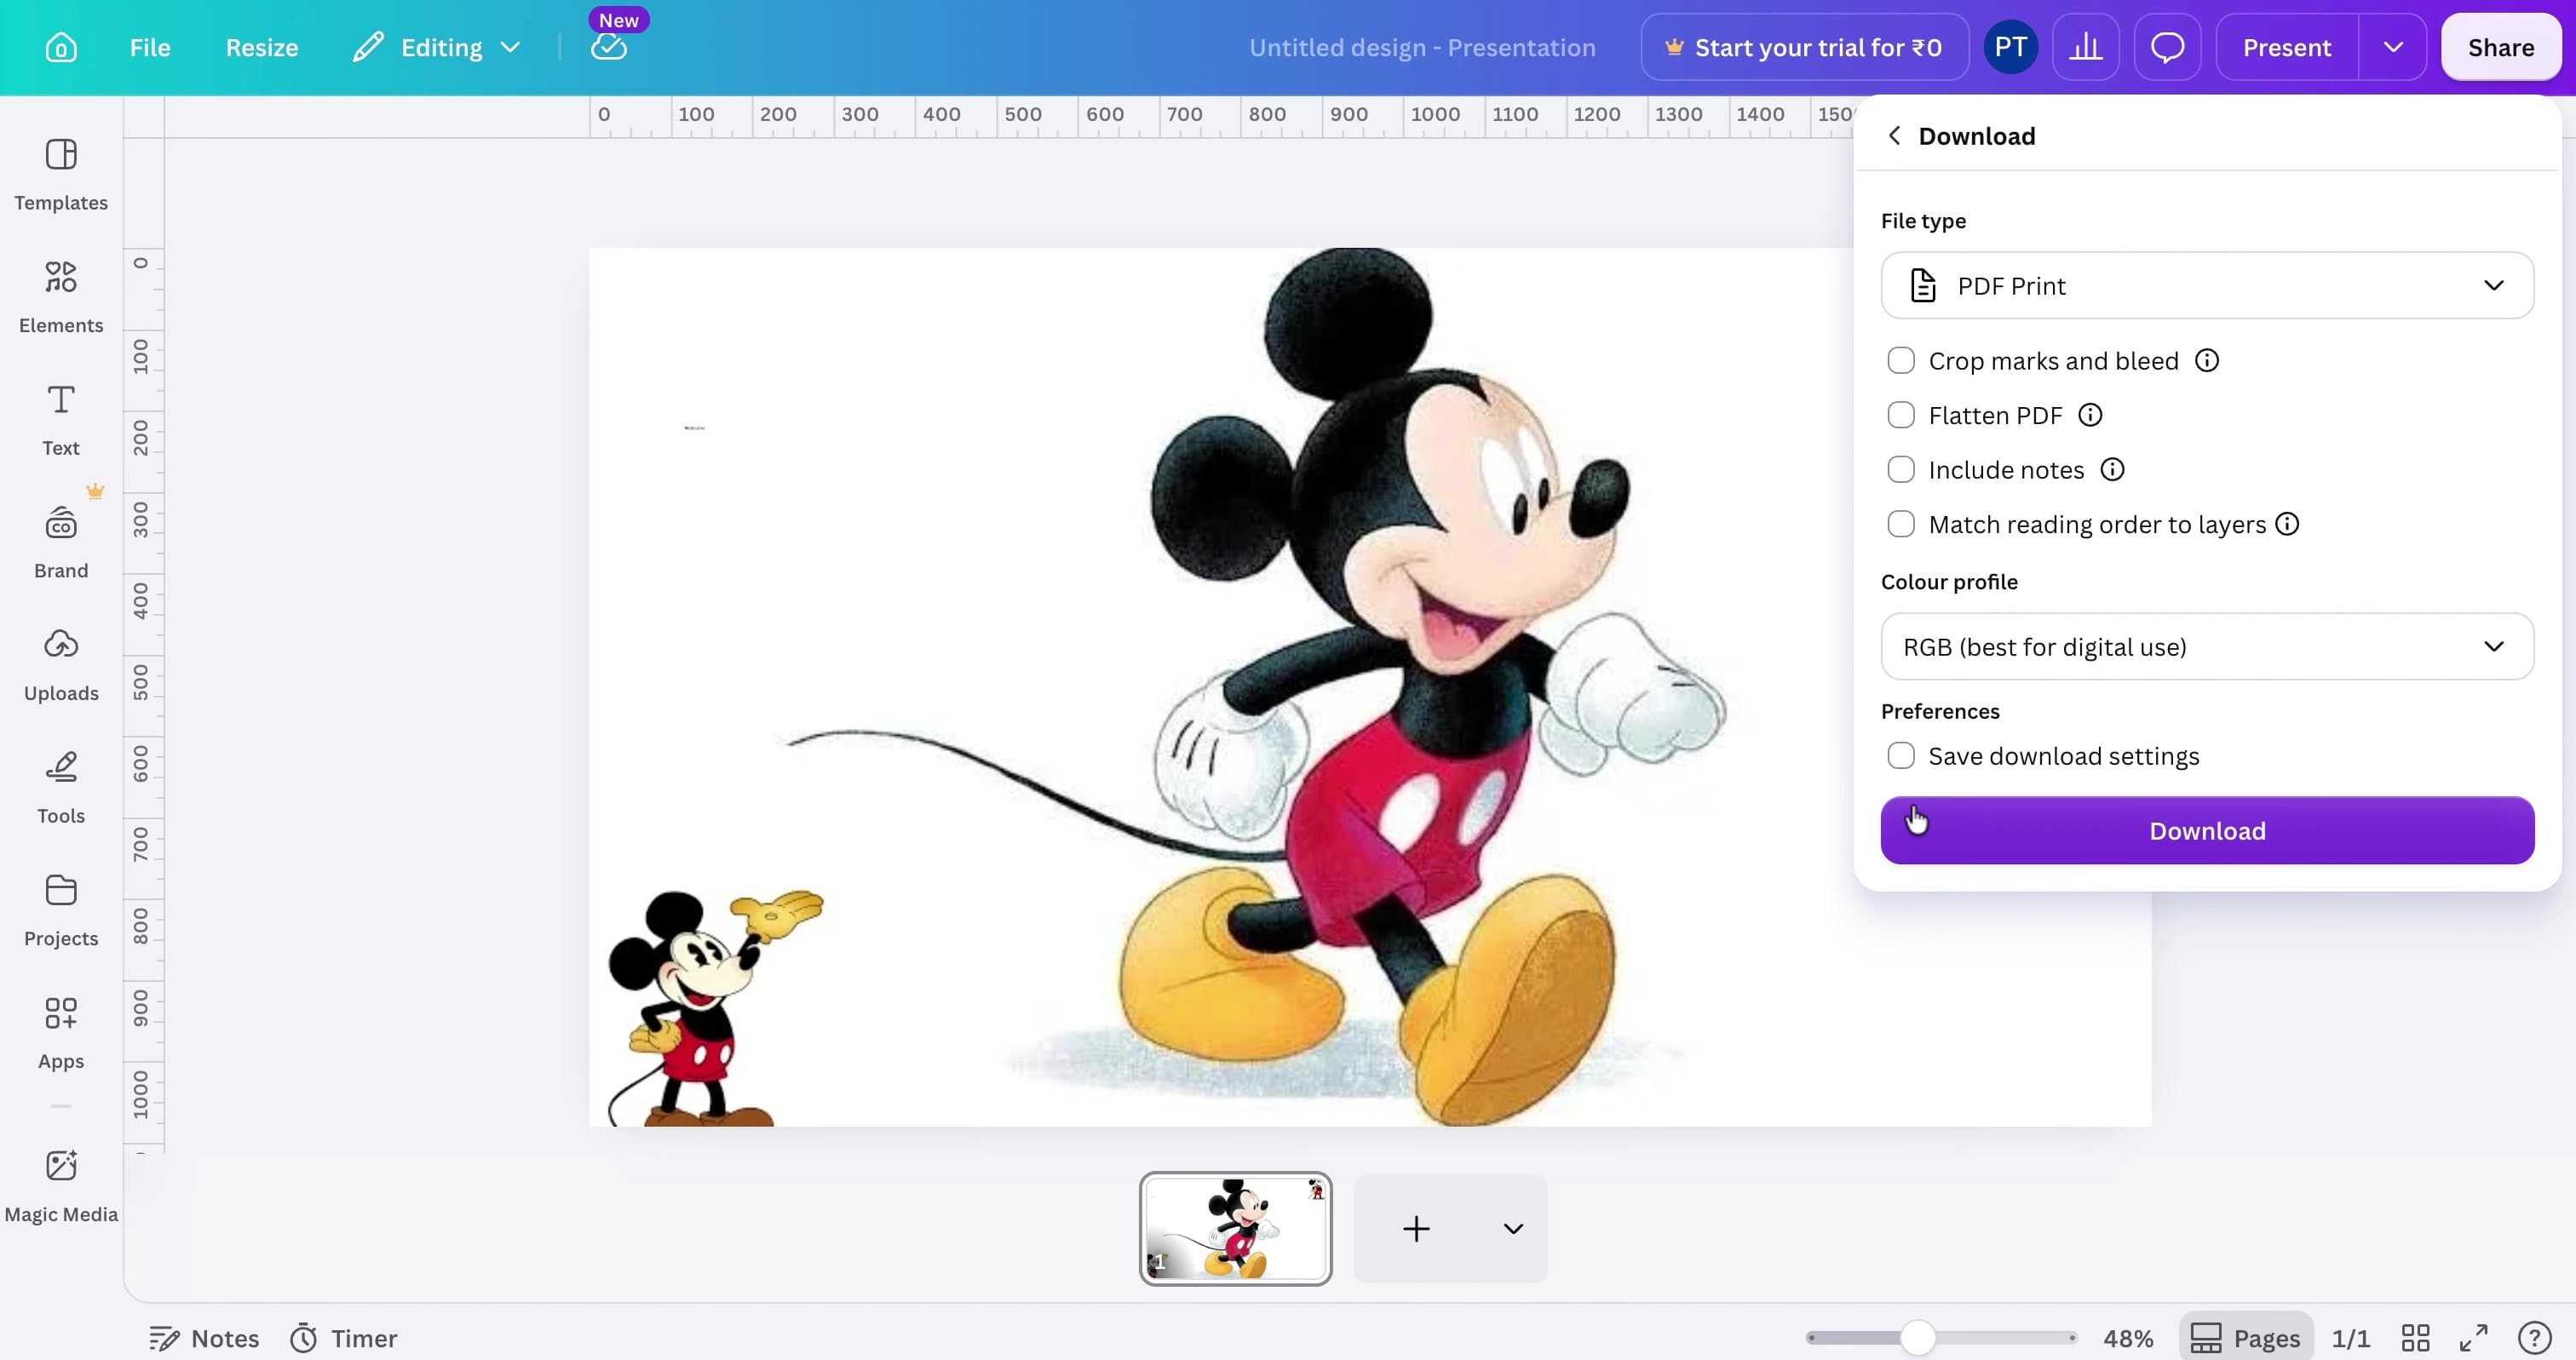2576x1360 pixels.
Task: Go to Canva home via house icon
Action: [x=61, y=47]
